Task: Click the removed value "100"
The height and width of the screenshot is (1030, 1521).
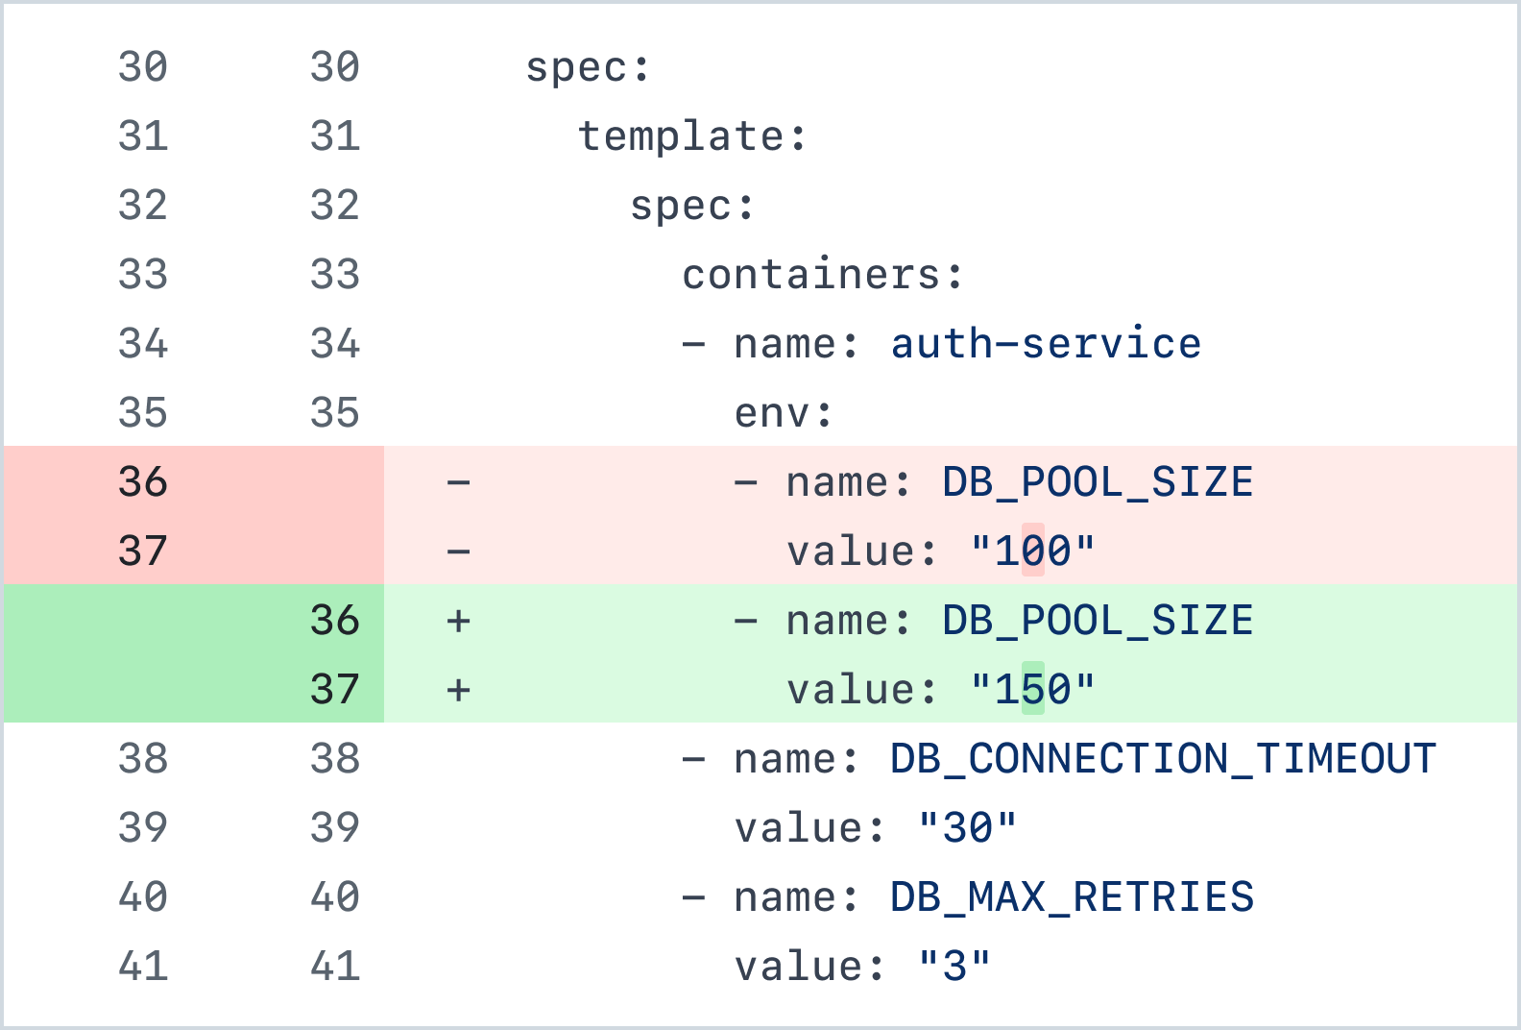Action: [1032, 552]
